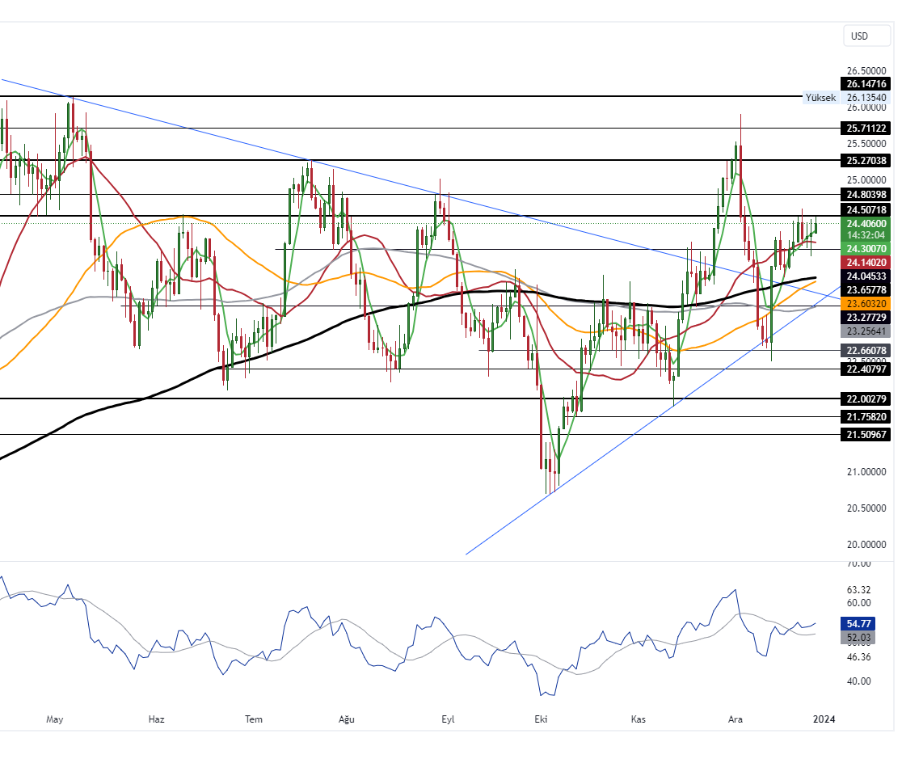Click the resistance level label 26.14716
This screenshot has width=902, height=759.
[x=865, y=83]
